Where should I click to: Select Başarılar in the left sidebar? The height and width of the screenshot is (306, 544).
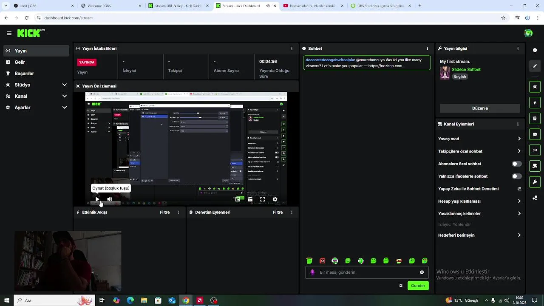pyautogui.click(x=36, y=74)
